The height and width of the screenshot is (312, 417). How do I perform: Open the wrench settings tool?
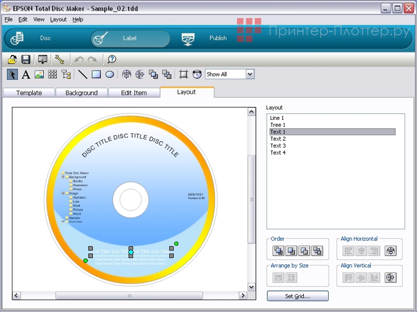(59, 60)
